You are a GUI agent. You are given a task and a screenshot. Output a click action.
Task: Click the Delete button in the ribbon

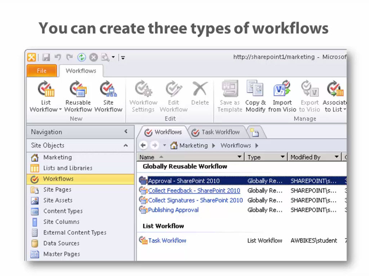[200, 93]
